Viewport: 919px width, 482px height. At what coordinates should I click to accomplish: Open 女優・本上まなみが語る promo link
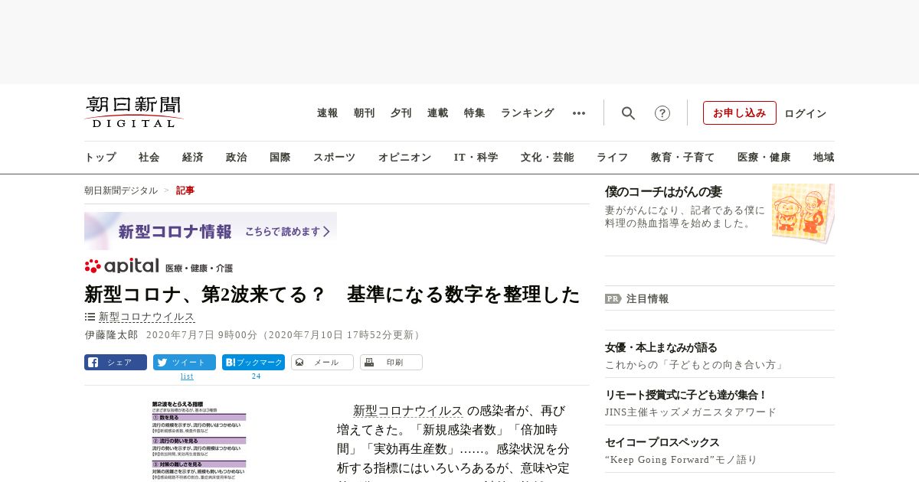tap(661, 347)
